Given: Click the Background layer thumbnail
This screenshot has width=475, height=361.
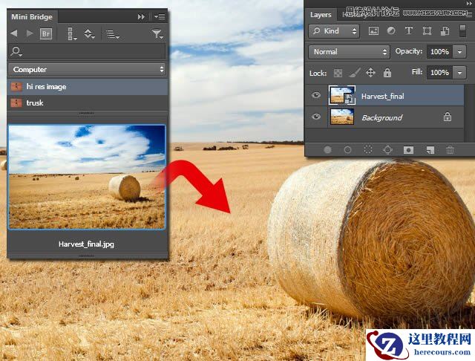Looking at the screenshot, I should point(342,117).
